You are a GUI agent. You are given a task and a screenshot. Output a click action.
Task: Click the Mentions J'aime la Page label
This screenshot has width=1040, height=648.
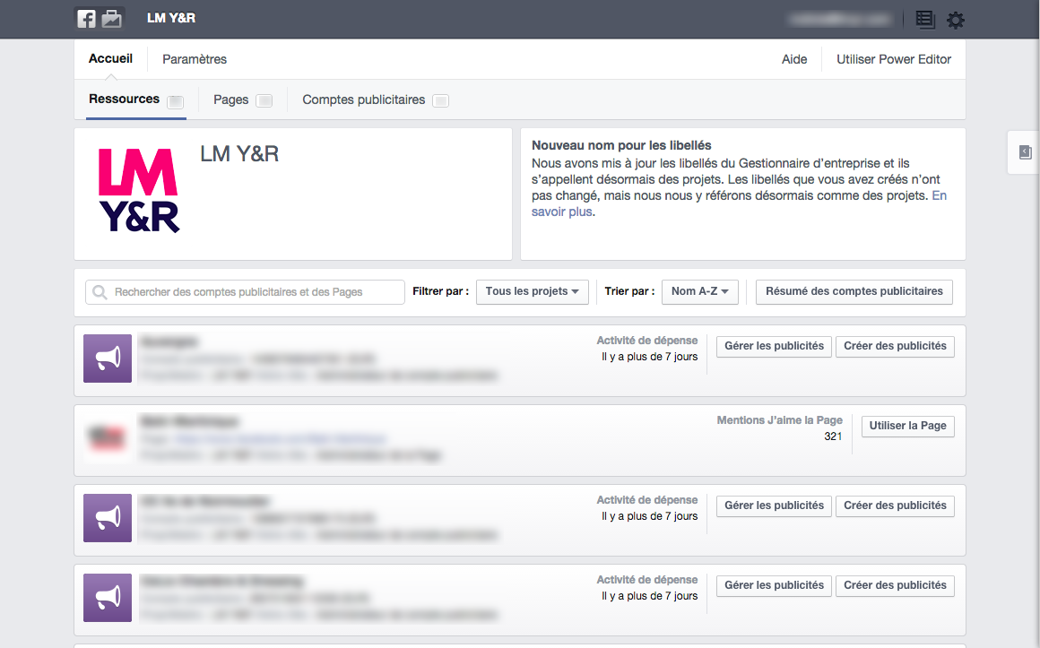(779, 419)
